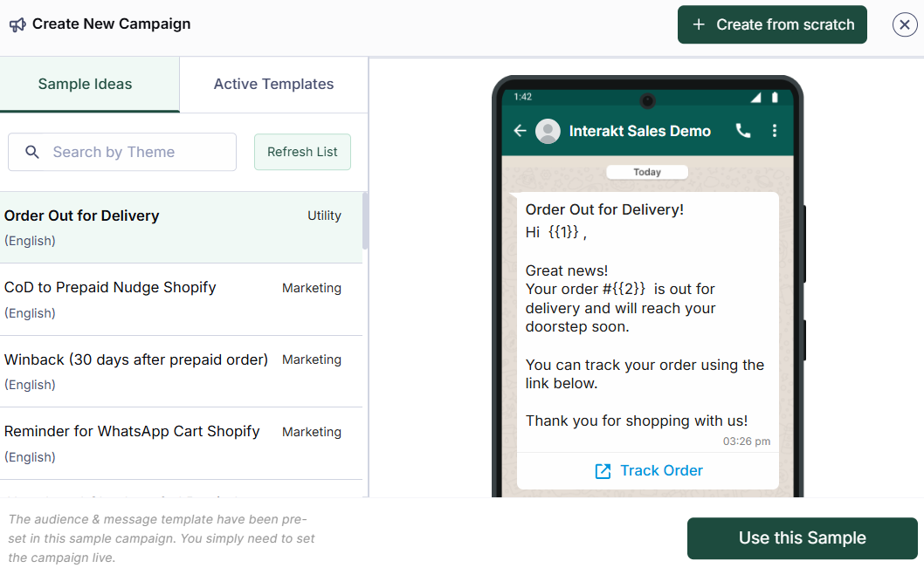924x568 pixels.
Task: Click Marketing label on Reminder for WhatsApp Cart row
Action: (312, 432)
